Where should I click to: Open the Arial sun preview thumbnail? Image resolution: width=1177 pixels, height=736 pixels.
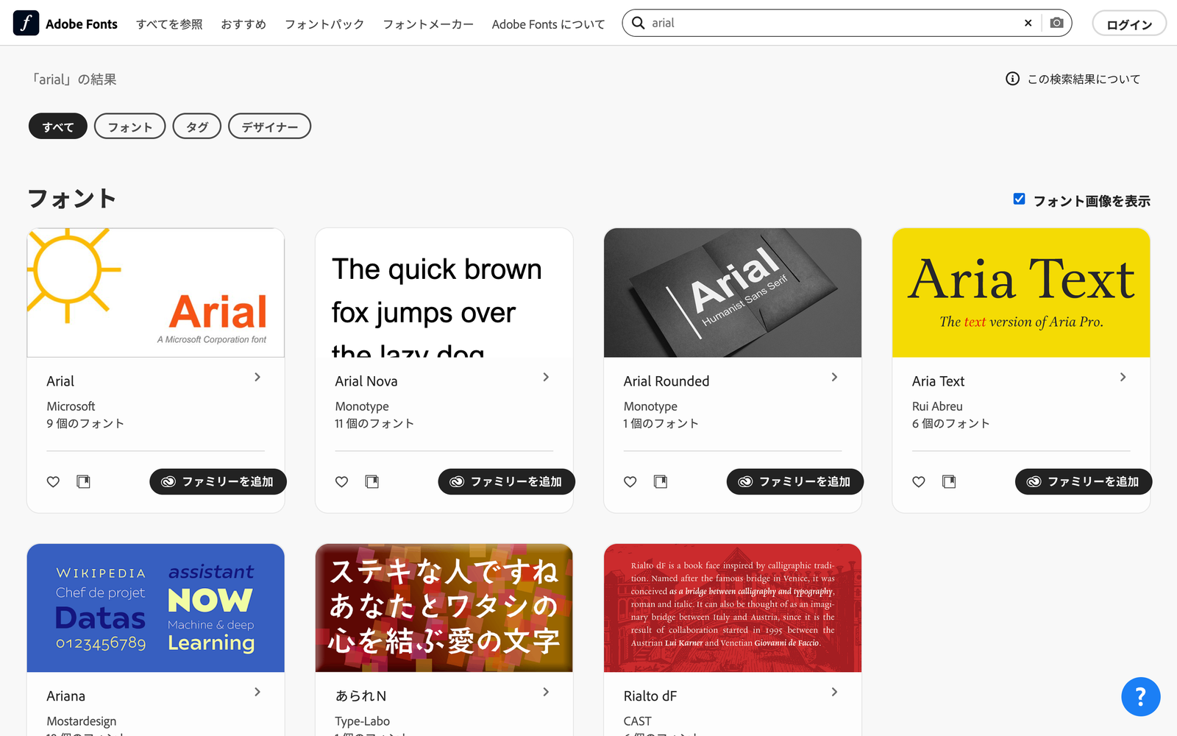(x=156, y=293)
